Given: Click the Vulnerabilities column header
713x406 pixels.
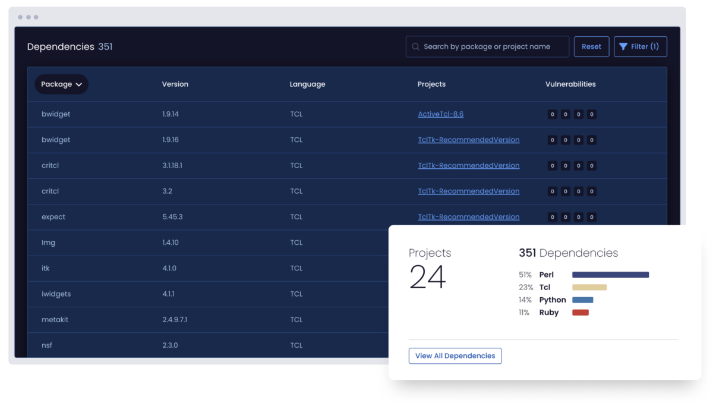Looking at the screenshot, I should pyautogui.click(x=570, y=84).
